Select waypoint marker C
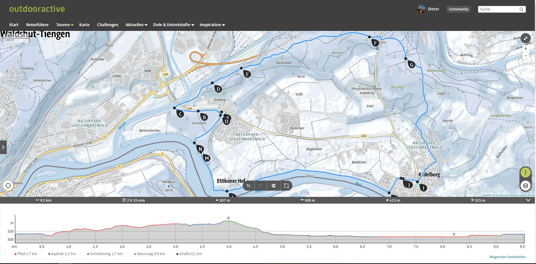The width and height of the screenshot is (536, 264). point(180,114)
